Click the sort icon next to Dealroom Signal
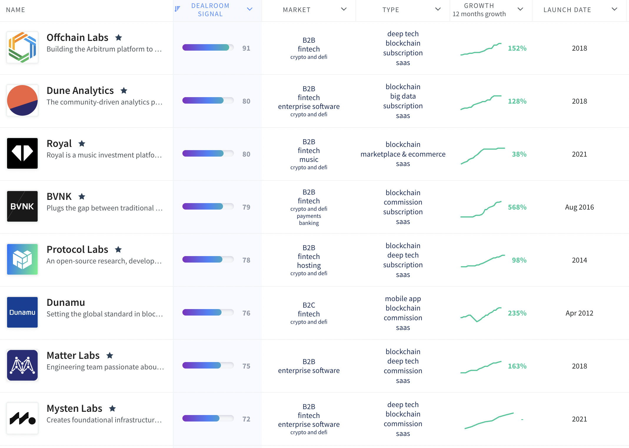The height and width of the screenshot is (448, 629). click(177, 9)
